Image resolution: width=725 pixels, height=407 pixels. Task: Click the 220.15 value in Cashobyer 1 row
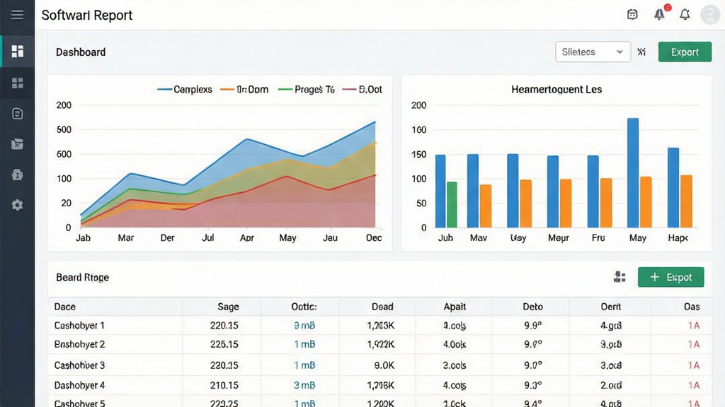[224, 325]
